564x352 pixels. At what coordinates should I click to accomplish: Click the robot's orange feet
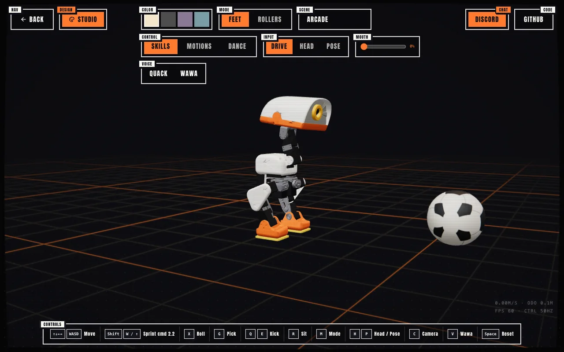282,227
